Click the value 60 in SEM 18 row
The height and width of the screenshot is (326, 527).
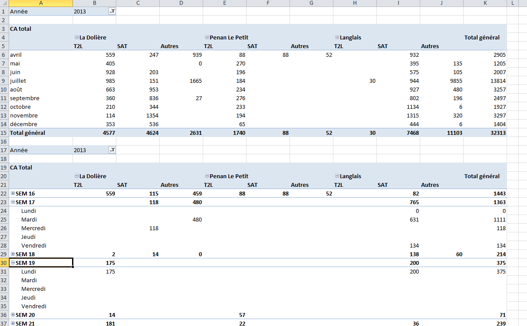(459, 254)
